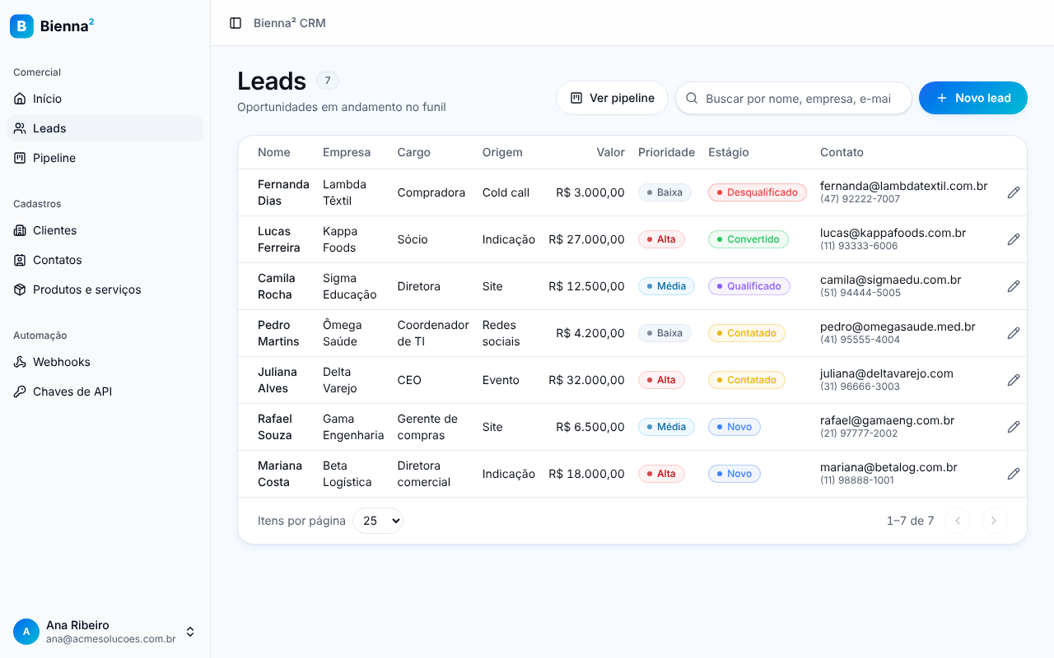Open the items per page dropdown

[378, 521]
